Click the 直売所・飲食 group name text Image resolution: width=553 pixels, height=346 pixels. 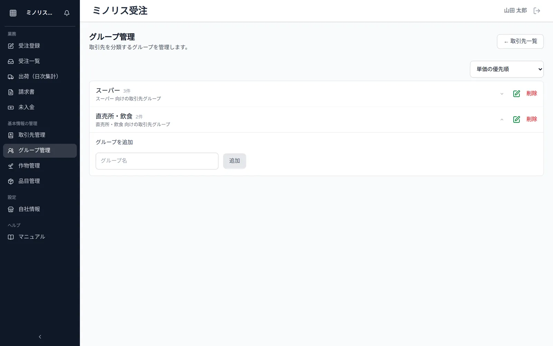(114, 116)
